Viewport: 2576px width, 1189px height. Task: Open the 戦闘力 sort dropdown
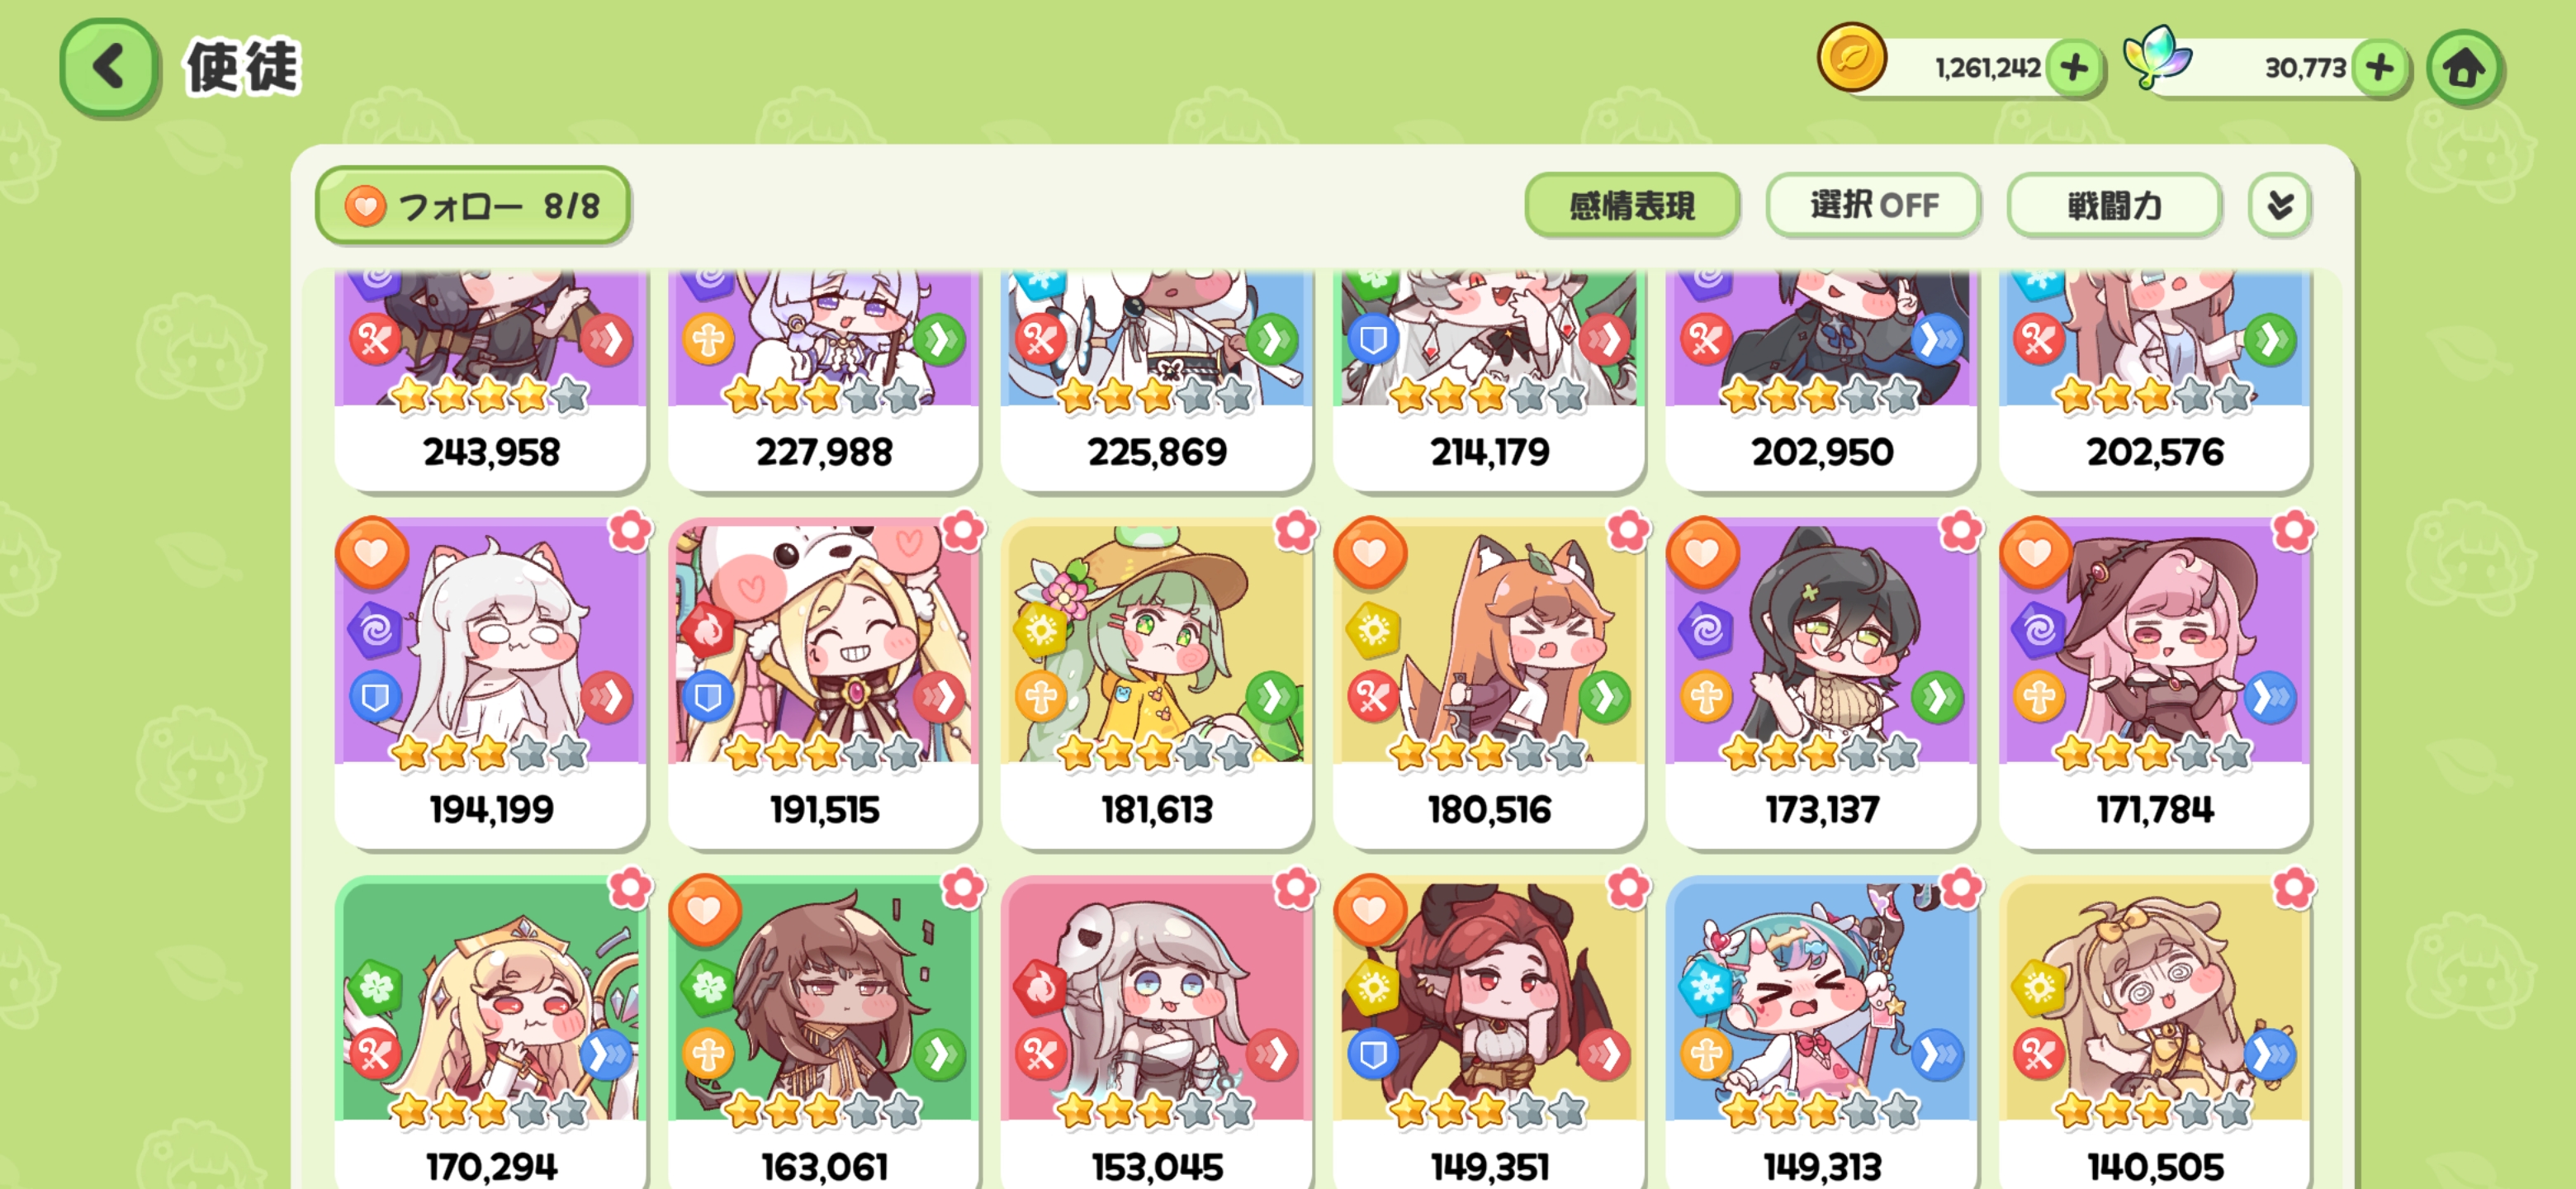2114,206
